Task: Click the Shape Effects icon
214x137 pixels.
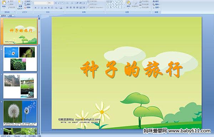Action: pos(141,7)
